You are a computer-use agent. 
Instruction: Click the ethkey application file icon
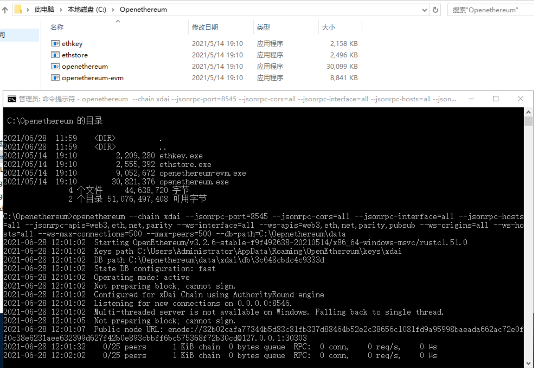coord(55,43)
